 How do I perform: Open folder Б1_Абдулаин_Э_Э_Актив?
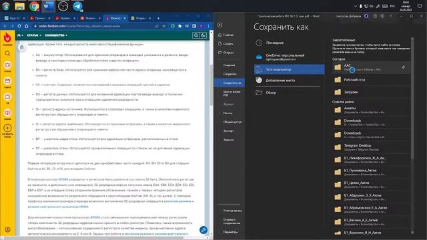(371, 197)
